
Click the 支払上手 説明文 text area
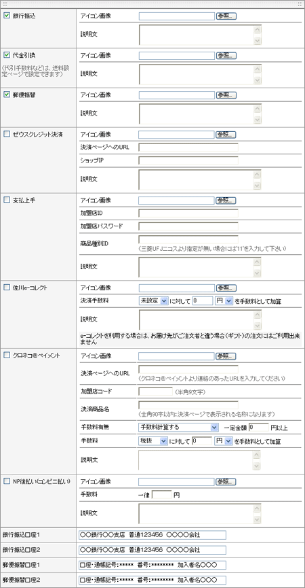(x=200, y=267)
